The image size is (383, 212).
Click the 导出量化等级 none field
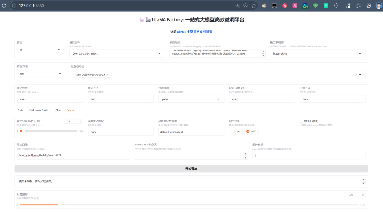[x=120, y=132]
